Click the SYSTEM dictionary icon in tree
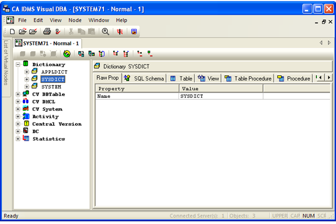Image resolution: width=336 pixels, height=224 pixels. pyautogui.click(x=35, y=86)
